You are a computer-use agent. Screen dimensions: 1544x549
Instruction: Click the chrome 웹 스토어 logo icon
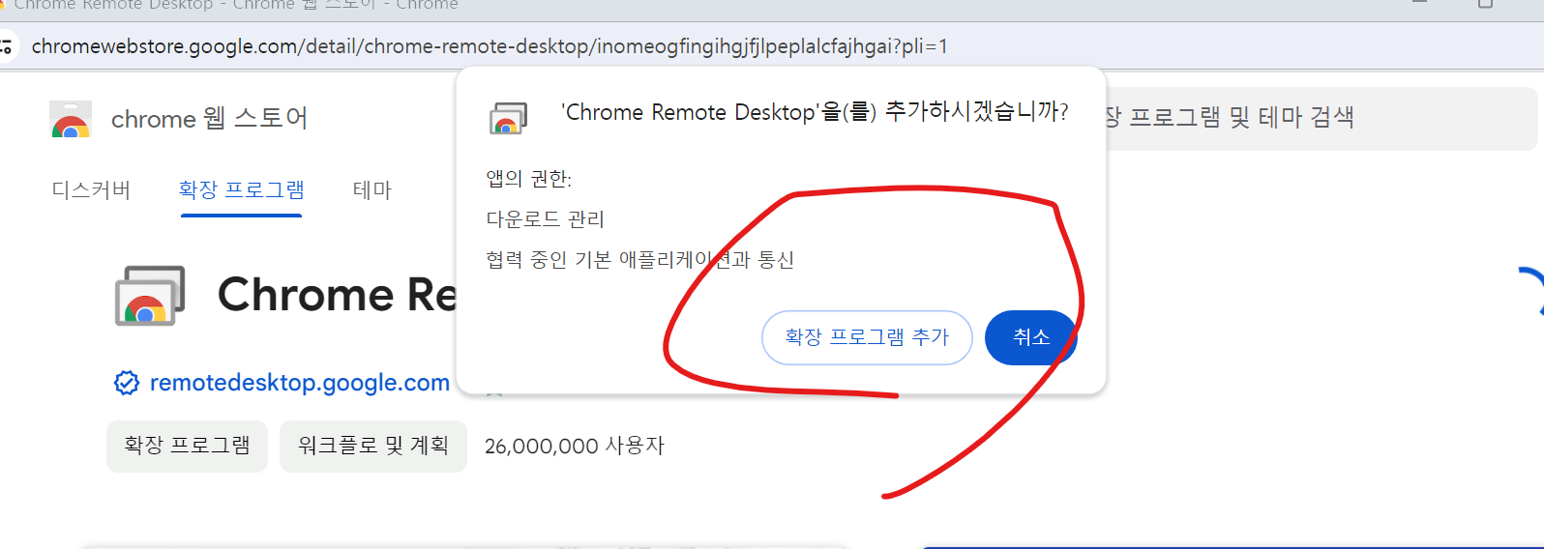tap(71, 119)
